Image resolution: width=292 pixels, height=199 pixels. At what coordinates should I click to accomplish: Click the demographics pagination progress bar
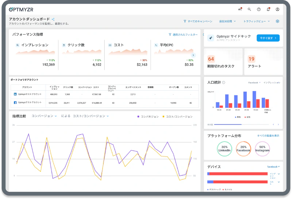(x=241, y=124)
